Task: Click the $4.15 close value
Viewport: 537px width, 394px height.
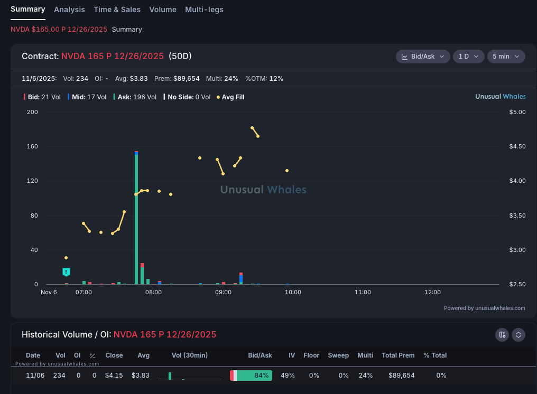Action: (114, 376)
